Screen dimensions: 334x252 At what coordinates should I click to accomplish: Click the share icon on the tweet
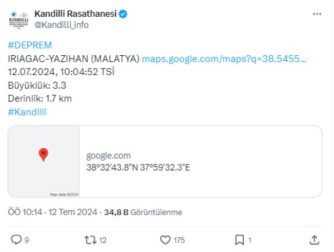click(314, 240)
